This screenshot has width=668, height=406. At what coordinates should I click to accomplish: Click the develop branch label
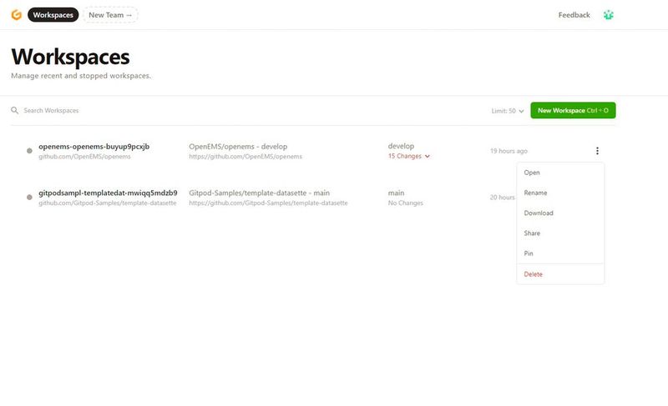click(x=401, y=146)
